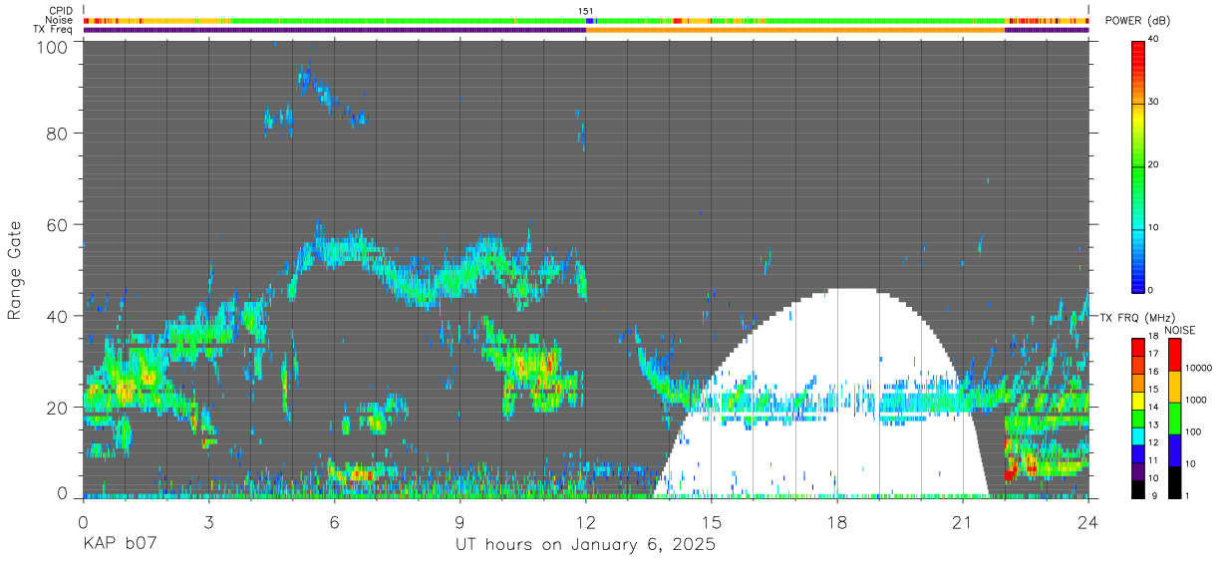The height and width of the screenshot is (565, 1224).
Task: Click the TX frequency scale label 18
Action: [1154, 337]
